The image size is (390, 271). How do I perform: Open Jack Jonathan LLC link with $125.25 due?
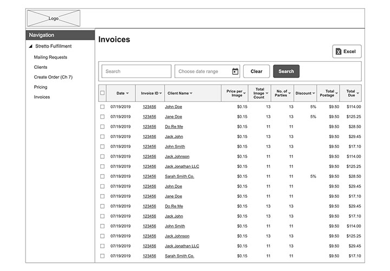[182, 166]
